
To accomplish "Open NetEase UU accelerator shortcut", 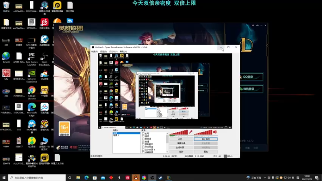I will (44, 8).
